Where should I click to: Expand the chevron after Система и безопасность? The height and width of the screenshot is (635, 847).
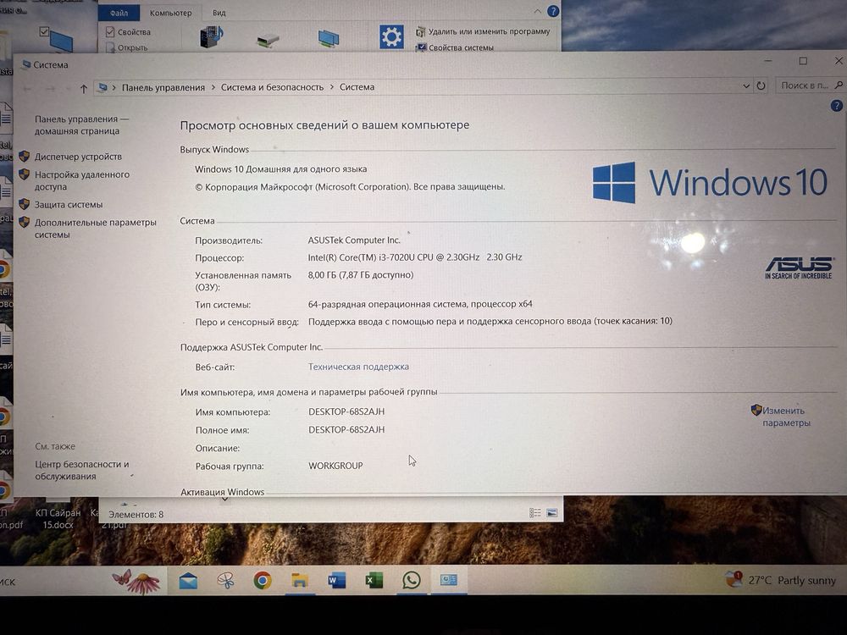point(332,87)
